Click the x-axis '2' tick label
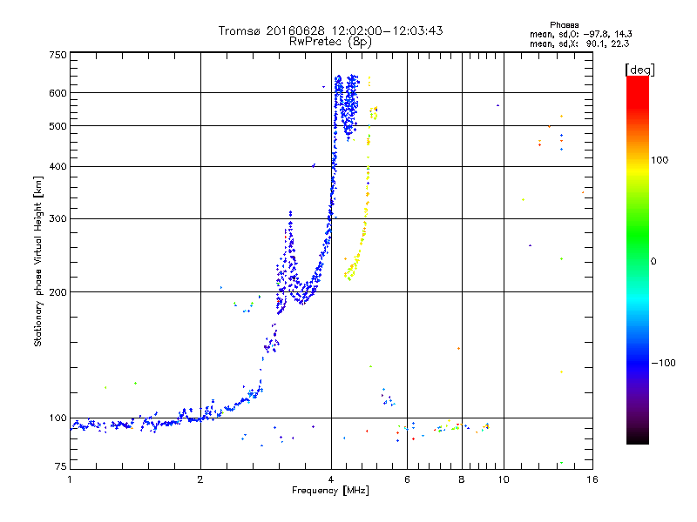The image size is (697, 522). point(200,479)
